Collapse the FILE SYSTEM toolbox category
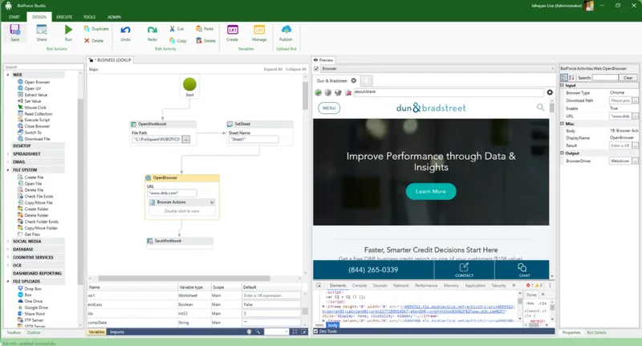 8,170
